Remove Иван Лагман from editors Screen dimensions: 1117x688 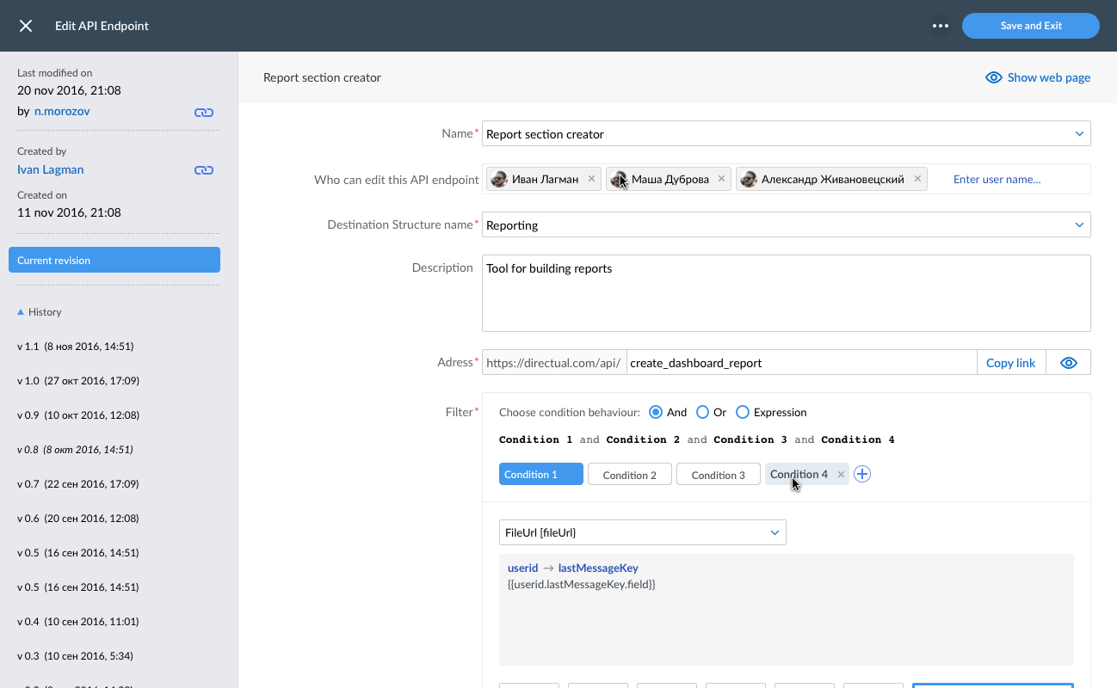pos(591,179)
